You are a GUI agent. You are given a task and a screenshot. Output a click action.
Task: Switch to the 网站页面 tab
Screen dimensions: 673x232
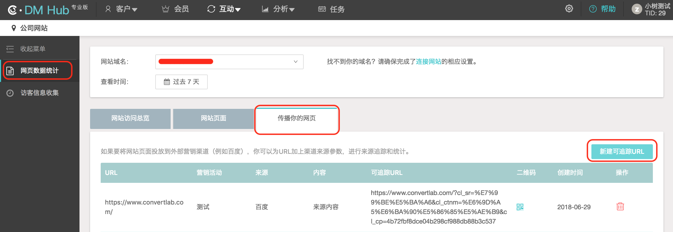[x=214, y=119]
